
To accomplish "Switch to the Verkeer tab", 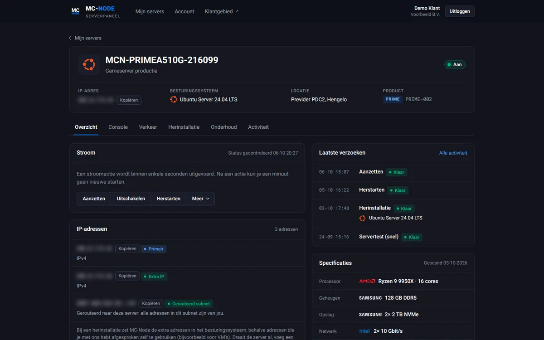I will click(x=148, y=127).
